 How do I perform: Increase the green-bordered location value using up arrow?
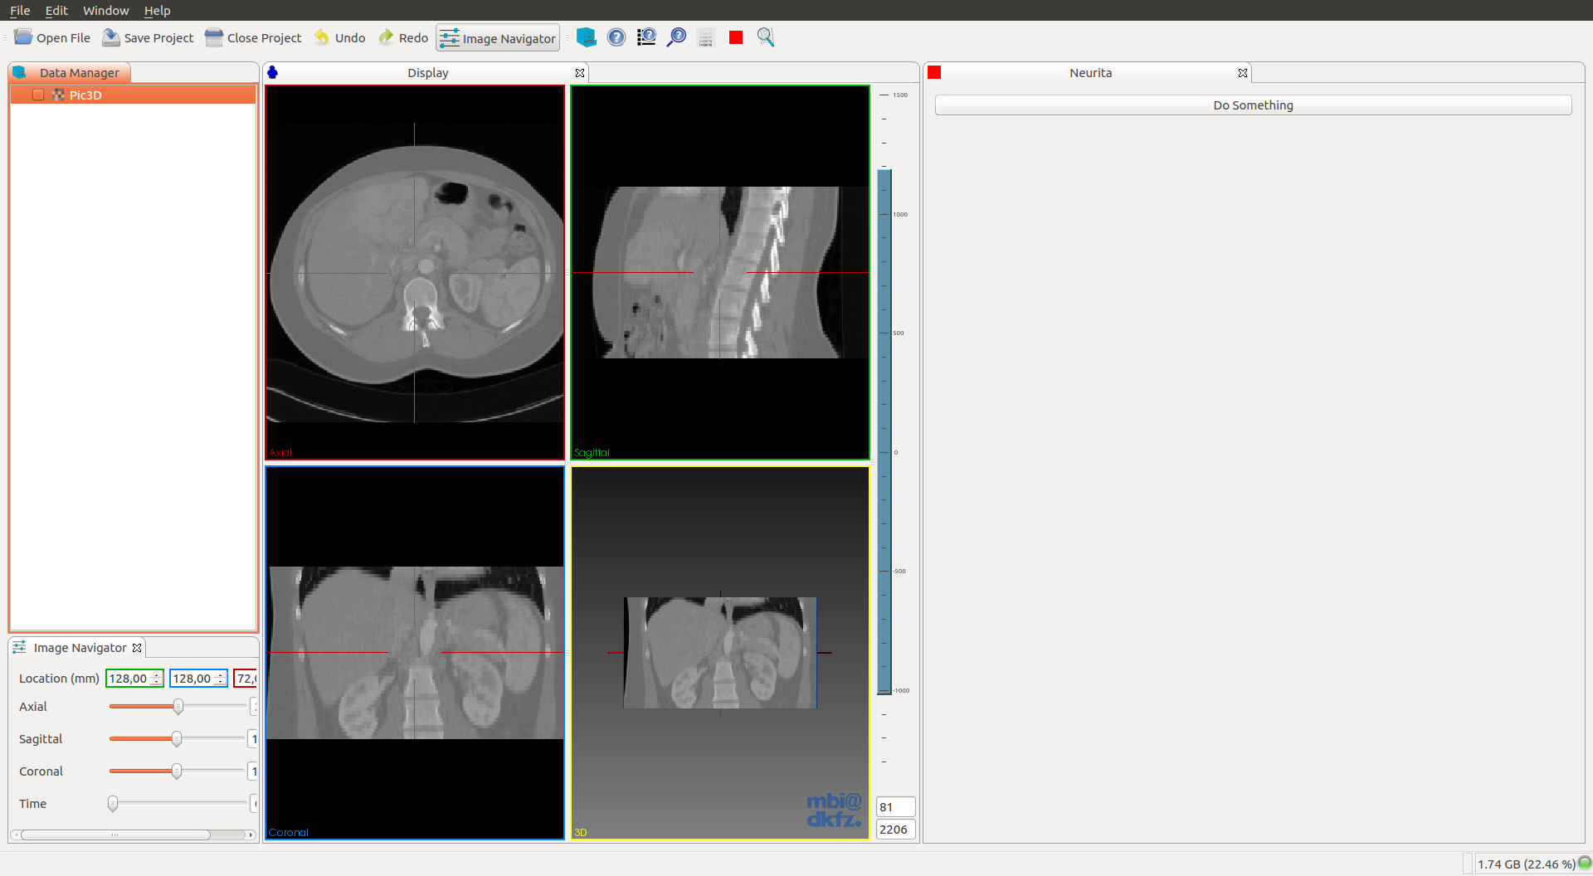pyautogui.click(x=156, y=675)
